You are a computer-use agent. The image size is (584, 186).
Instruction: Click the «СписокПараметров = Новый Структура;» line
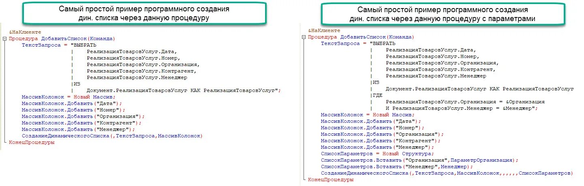pyautogui.click(x=377, y=154)
